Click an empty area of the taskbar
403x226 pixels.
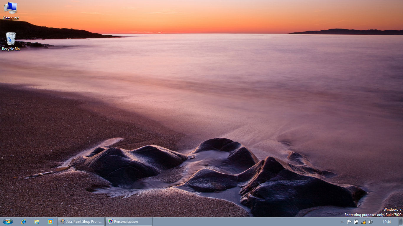point(236,222)
